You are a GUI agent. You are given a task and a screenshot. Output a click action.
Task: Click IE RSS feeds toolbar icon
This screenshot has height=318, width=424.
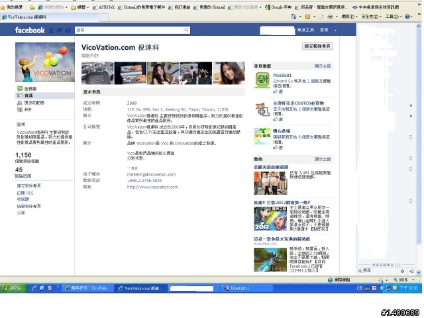(x=307, y=17)
